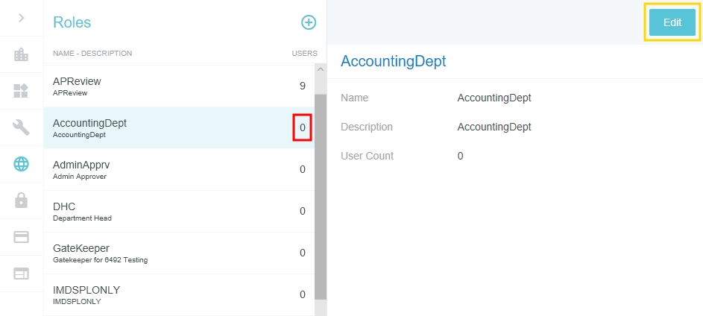703x316 pixels.
Task: Click the roles list scroll down arrow
Action: (x=321, y=309)
